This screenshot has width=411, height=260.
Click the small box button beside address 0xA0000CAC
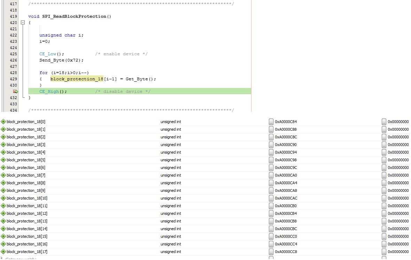click(271, 198)
